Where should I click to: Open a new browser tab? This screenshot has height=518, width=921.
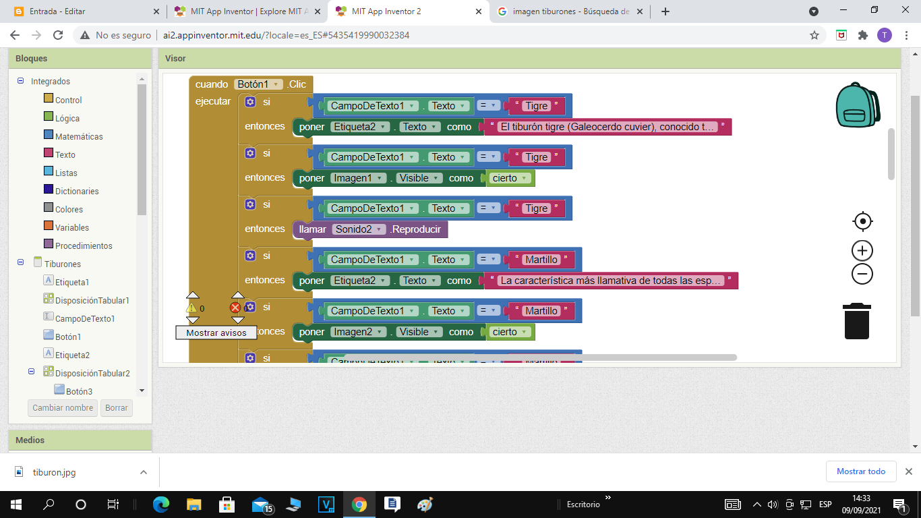665,11
